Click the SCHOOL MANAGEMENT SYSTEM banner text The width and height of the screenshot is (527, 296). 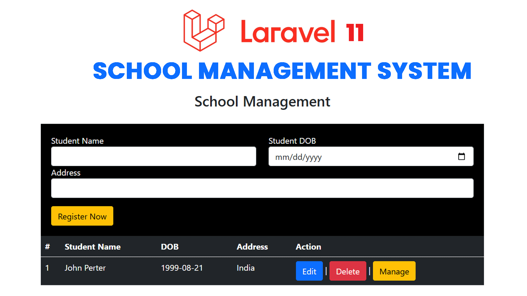[x=282, y=71]
